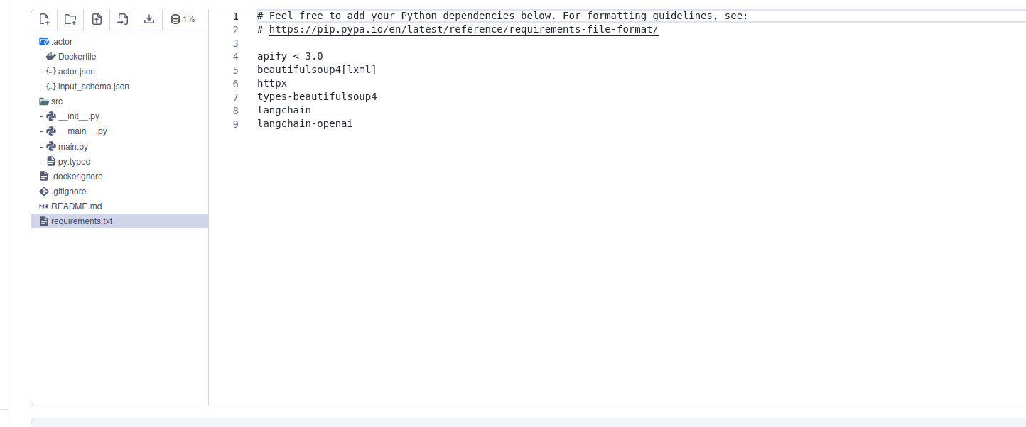Open the __init__.py file
The width and height of the screenshot is (1026, 427).
79,116
